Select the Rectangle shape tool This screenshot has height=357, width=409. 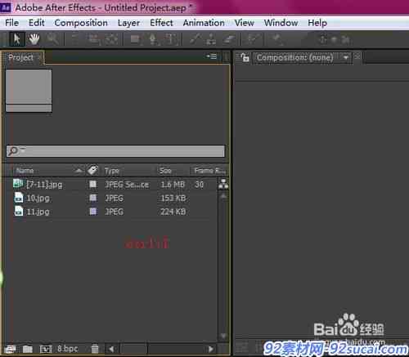tap(135, 39)
